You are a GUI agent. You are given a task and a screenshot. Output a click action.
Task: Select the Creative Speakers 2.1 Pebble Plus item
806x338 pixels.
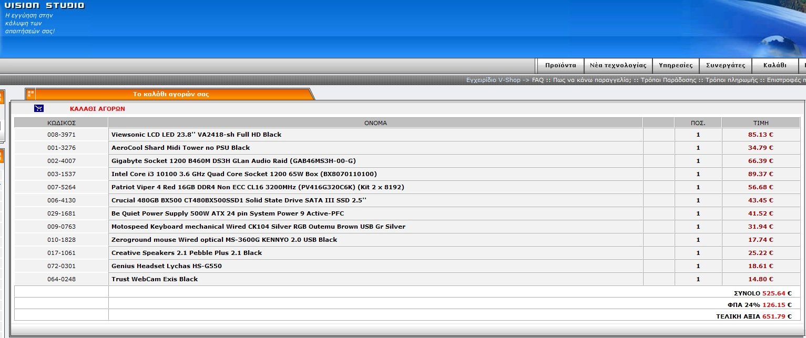(x=187, y=253)
